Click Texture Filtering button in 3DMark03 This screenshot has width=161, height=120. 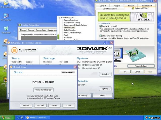coord(84,95)
